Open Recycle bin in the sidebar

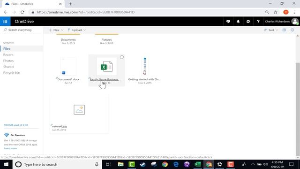point(11,73)
